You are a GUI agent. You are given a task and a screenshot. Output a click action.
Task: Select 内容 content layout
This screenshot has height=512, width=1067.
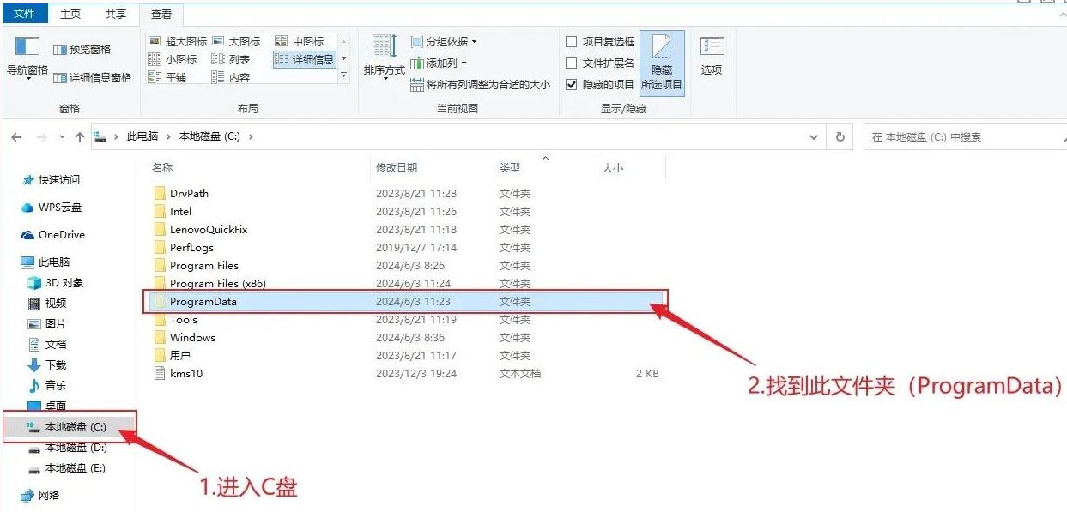click(x=231, y=77)
